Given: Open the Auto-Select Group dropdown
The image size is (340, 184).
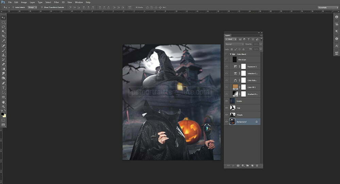Looking at the screenshot, I should [32, 7].
